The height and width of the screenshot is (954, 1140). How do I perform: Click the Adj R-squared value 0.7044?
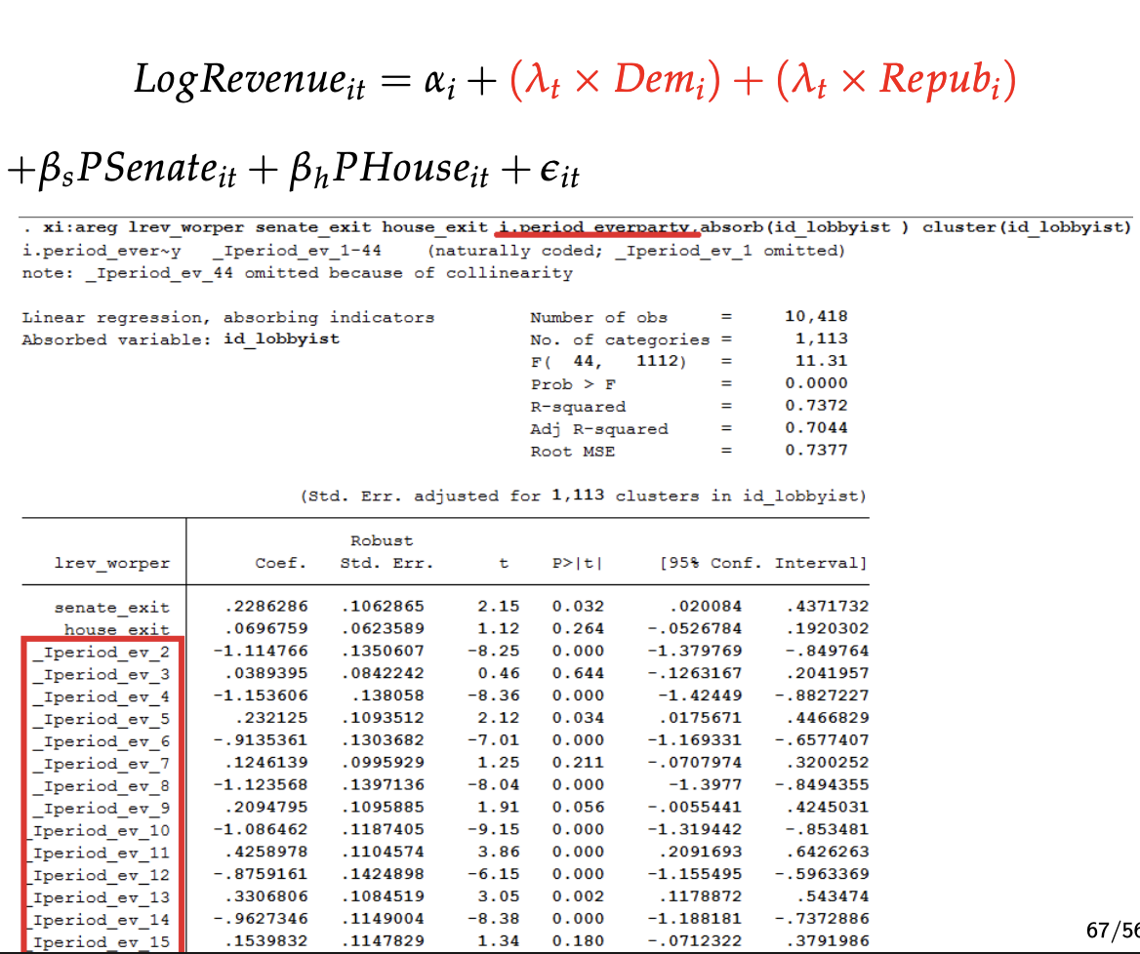point(816,428)
